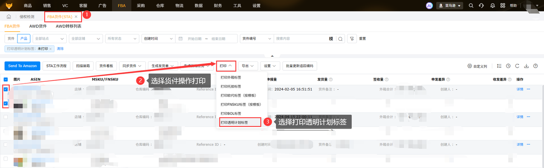This screenshot has width=544, height=168.
Task: Open the customer service headset icon
Action: 482,6
